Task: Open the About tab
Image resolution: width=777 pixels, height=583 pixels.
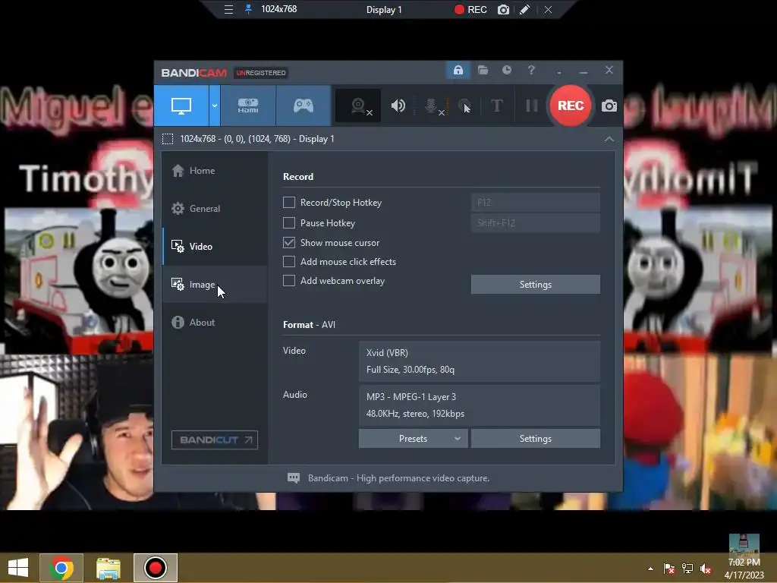Action: pos(215,322)
